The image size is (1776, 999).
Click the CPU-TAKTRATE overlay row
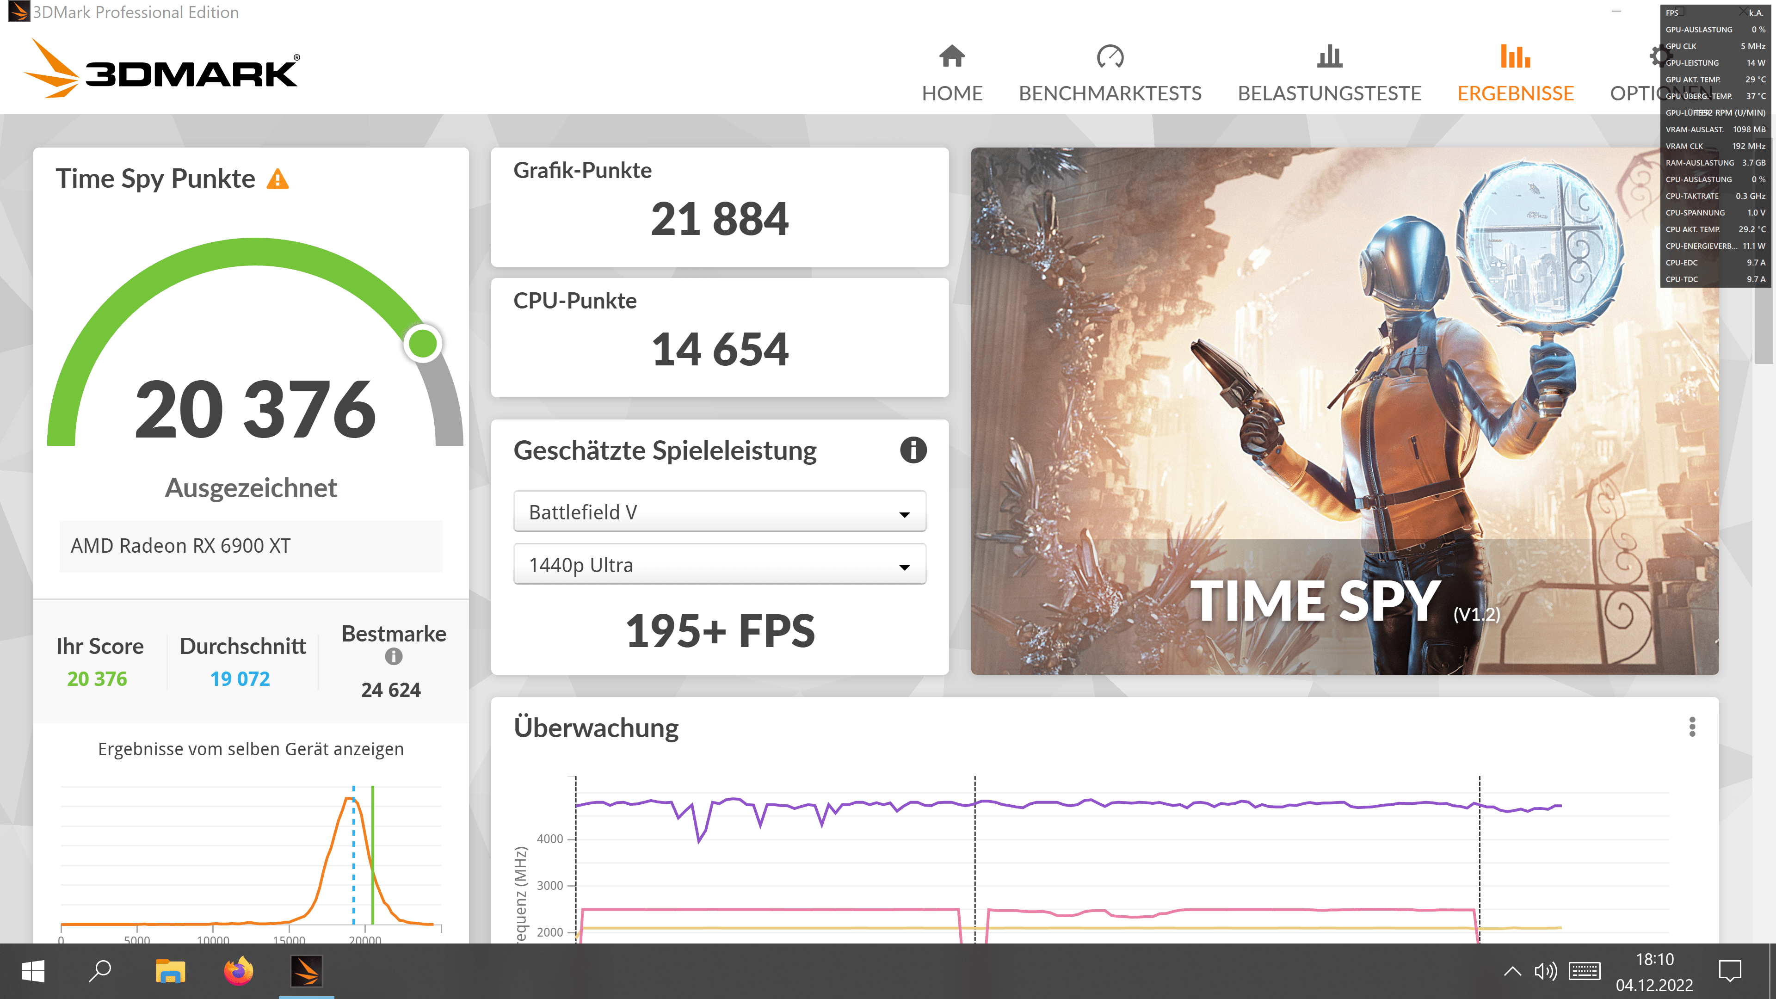point(1715,196)
